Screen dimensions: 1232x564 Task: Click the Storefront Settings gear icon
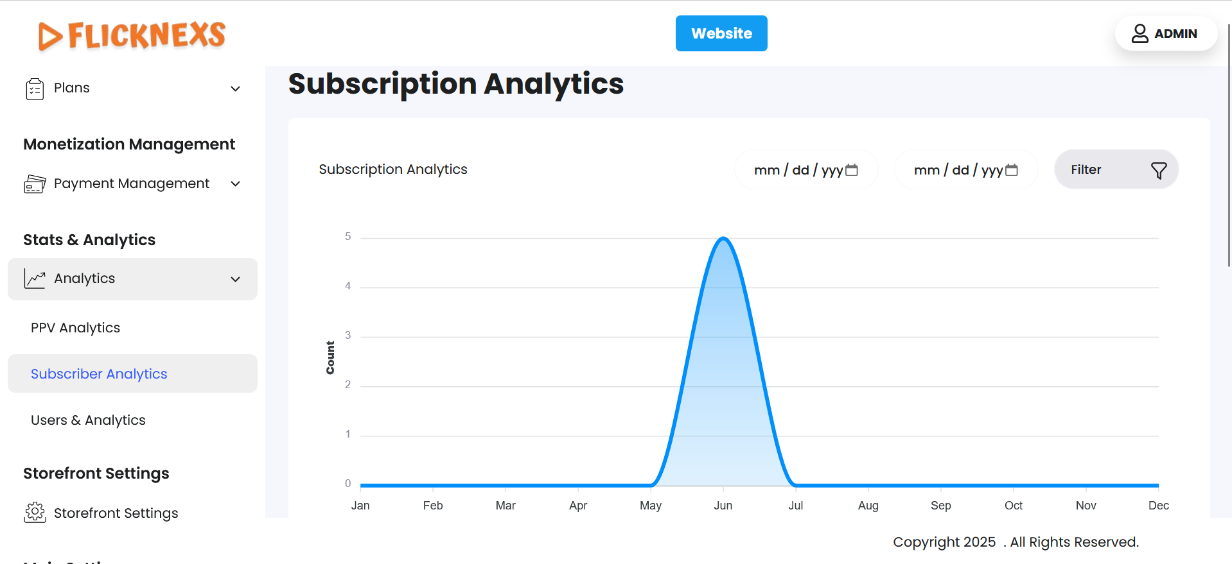tap(35, 513)
